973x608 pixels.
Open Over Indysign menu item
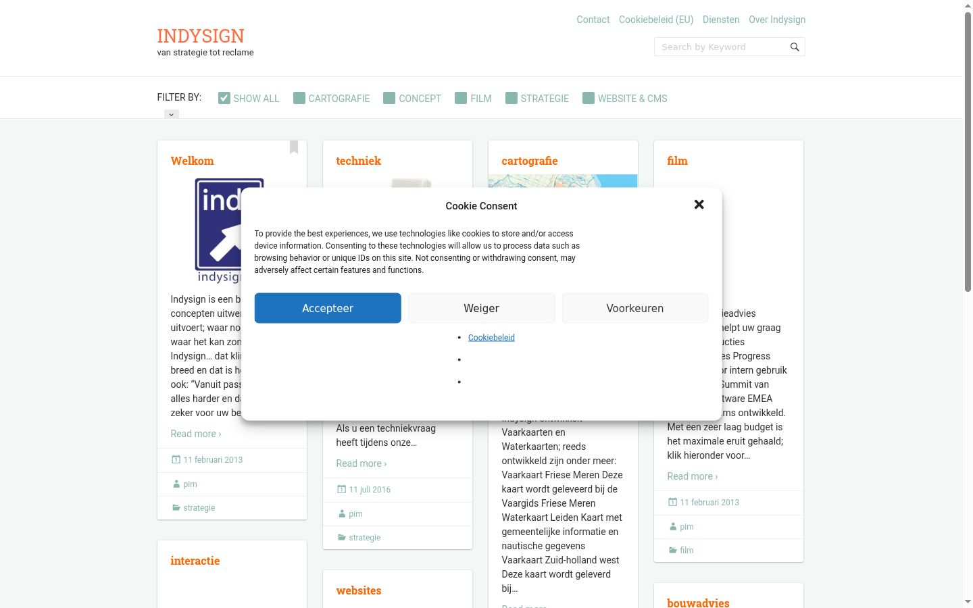pyautogui.click(x=777, y=20)
